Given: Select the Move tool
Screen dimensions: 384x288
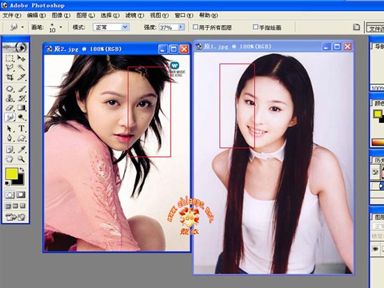Looking at the screenshot, I should pyautogui.click(x=22, y=59).
